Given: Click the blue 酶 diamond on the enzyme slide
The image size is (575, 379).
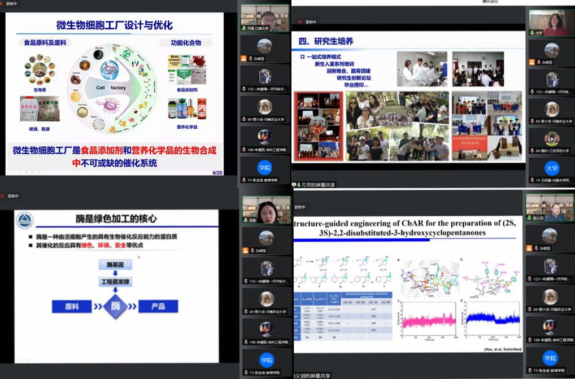Looking at the screenshot, I should tap(115, 307).
